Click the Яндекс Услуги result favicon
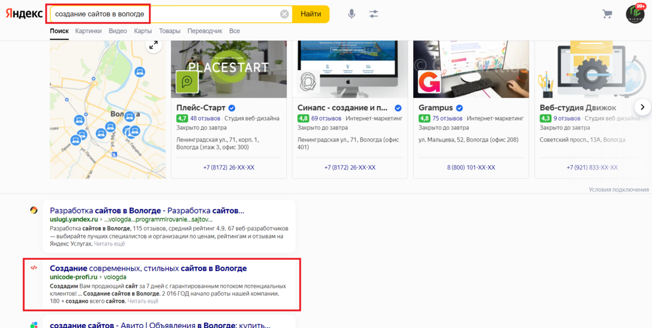Image resolution: width=652 pixels, height=328 pixels. 34,210
